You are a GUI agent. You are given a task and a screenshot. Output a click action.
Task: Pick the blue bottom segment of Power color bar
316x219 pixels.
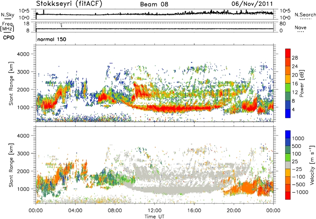(x=288, y=113)
